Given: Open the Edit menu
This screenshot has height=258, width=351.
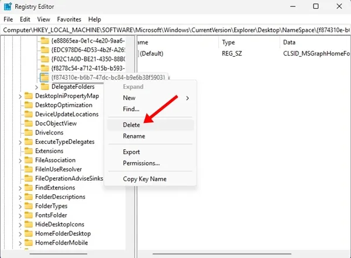Looking at the screenshot, I should [x=25, y=19].
